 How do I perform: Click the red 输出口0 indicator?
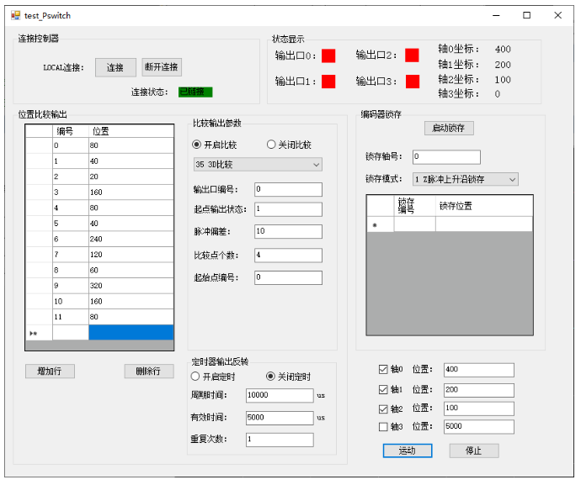(328, 55)
